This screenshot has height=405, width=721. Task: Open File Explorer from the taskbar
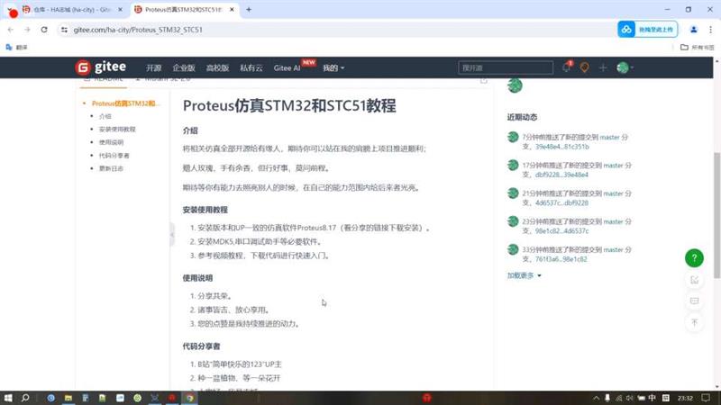point(68,398)
